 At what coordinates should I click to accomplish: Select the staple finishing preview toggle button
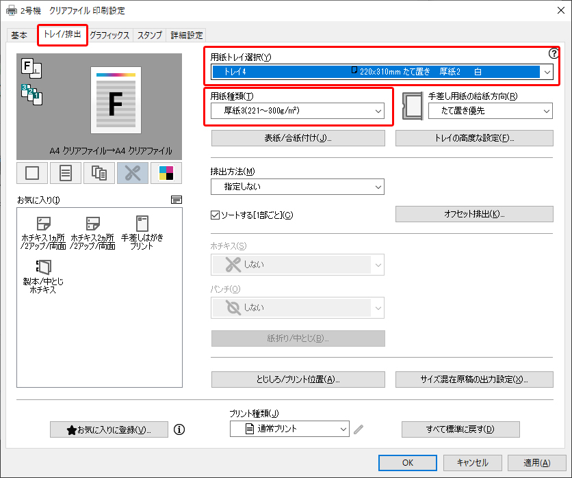pyautogui.click(x=133, y=173)
